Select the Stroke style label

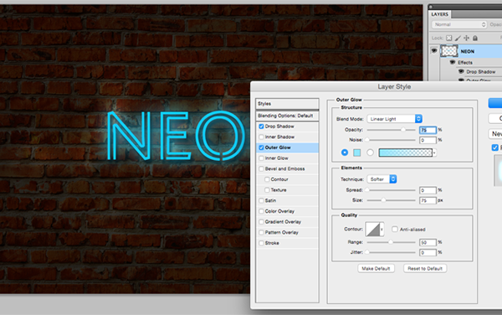[x=272, y=243]
